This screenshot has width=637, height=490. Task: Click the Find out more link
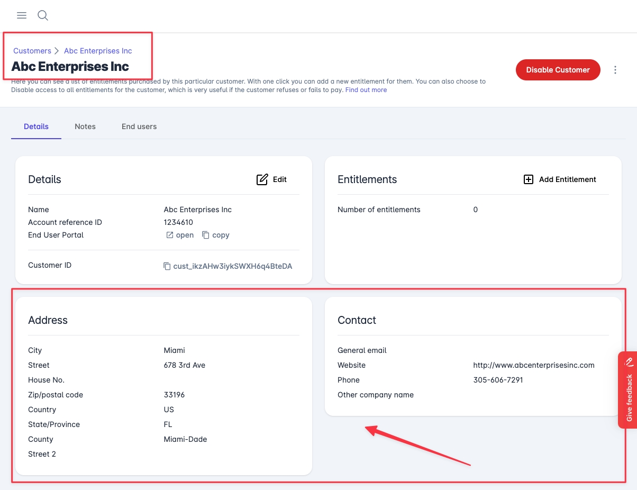click(x=366, y=90)
